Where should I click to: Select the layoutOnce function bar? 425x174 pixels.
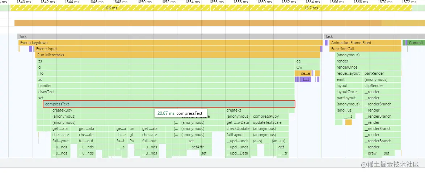coord(349,92)
